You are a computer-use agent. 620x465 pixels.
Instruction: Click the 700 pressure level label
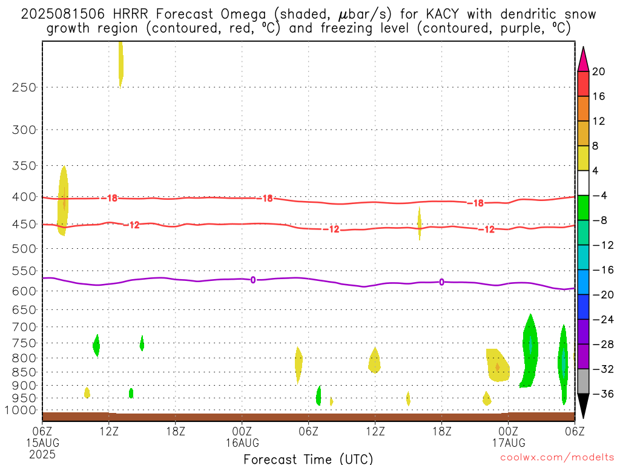[24, 327]
